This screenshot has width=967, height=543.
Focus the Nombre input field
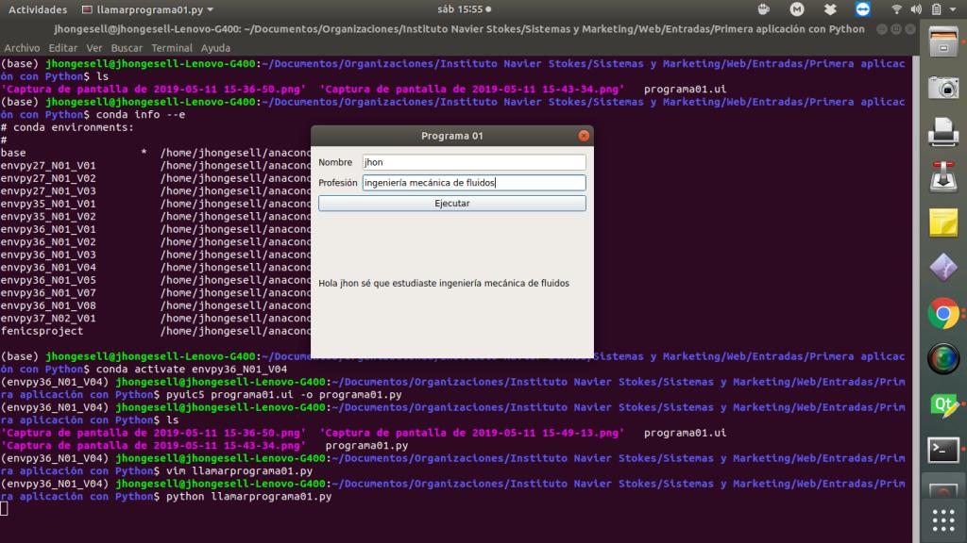point(474,162)
